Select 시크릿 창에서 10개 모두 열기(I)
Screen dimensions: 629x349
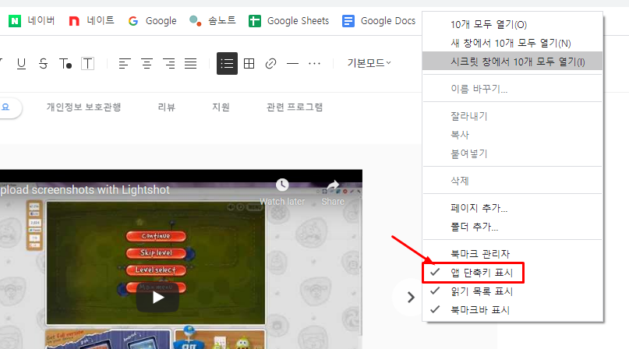click(x=512, y=62)
